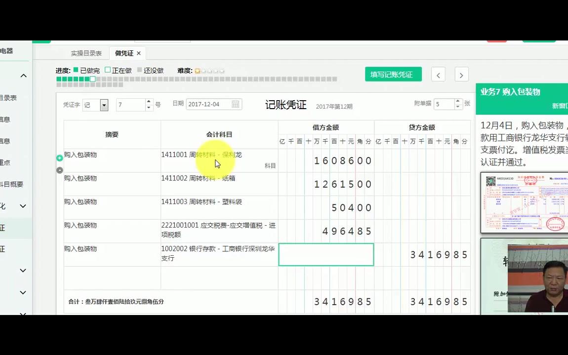Click the down stepper on attachment count 5

tap(457, 107)
